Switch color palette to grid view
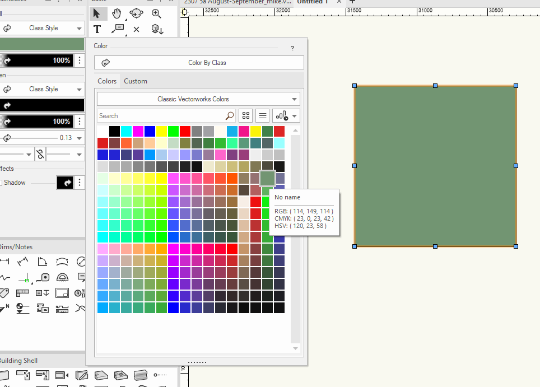Screen dimensions: 540x387 click(245, 116)
